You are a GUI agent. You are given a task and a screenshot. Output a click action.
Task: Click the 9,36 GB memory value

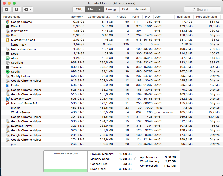79,22
